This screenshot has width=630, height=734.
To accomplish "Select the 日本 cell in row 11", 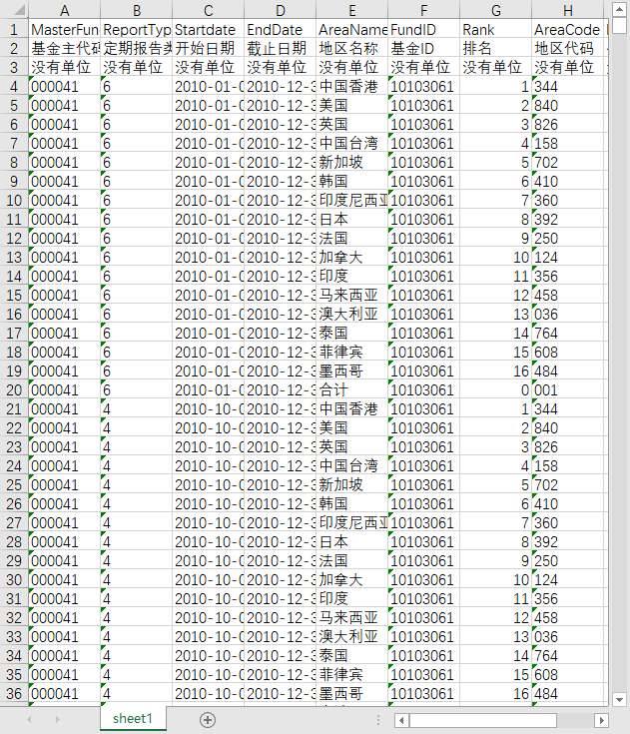I will pos(352,219).
